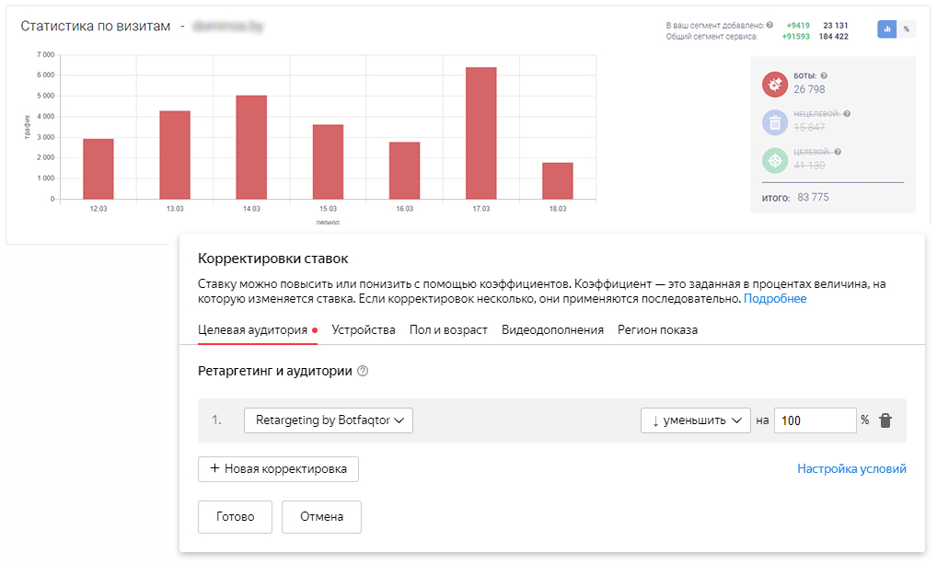This screenshot has height=564, width=937.
Task: Switch to the 'Устройства' tab
Action: point(364,330)
